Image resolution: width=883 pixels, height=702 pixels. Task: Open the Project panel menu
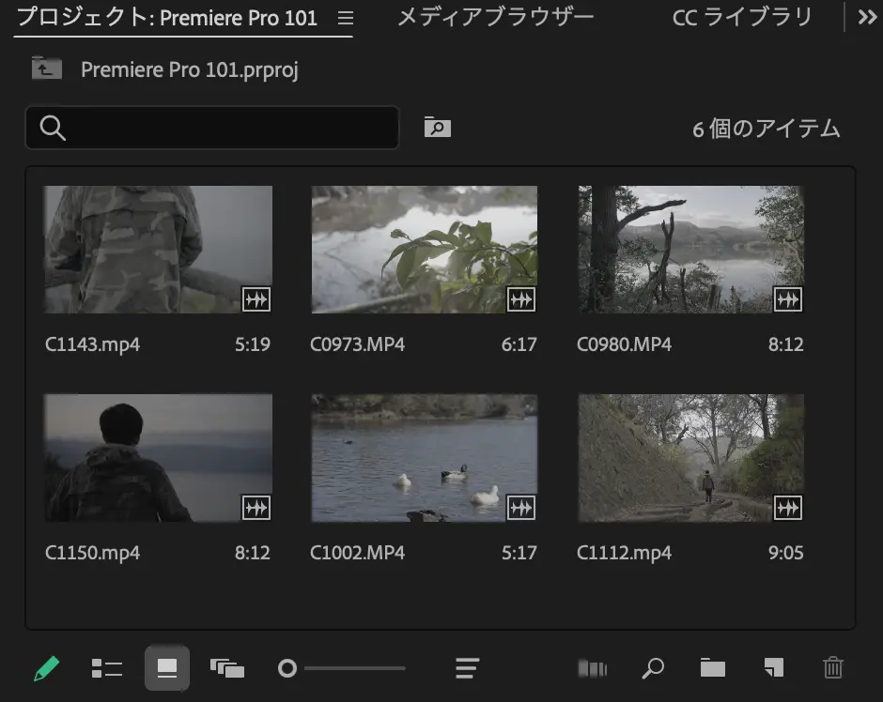point(345,17)
